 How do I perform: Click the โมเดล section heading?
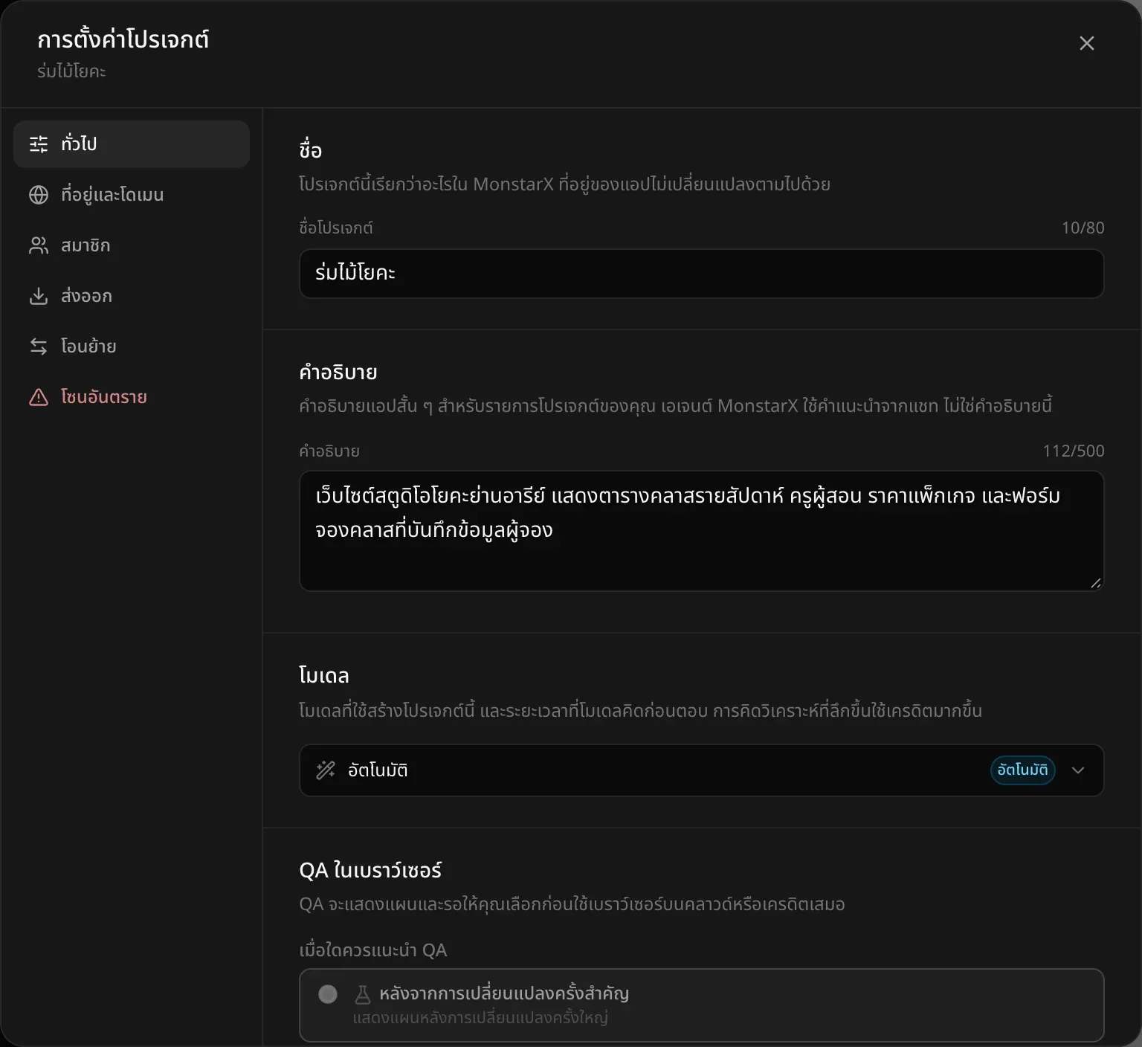tap(323, 675)
